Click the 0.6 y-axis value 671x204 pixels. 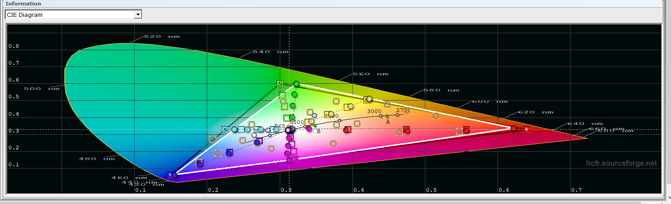[x=14, y=80]
